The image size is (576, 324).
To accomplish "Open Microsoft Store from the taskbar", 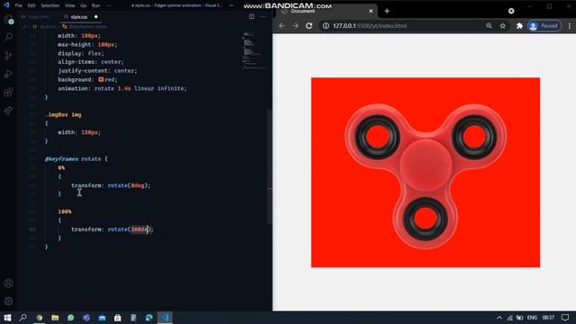I will (x=118, y=318).
